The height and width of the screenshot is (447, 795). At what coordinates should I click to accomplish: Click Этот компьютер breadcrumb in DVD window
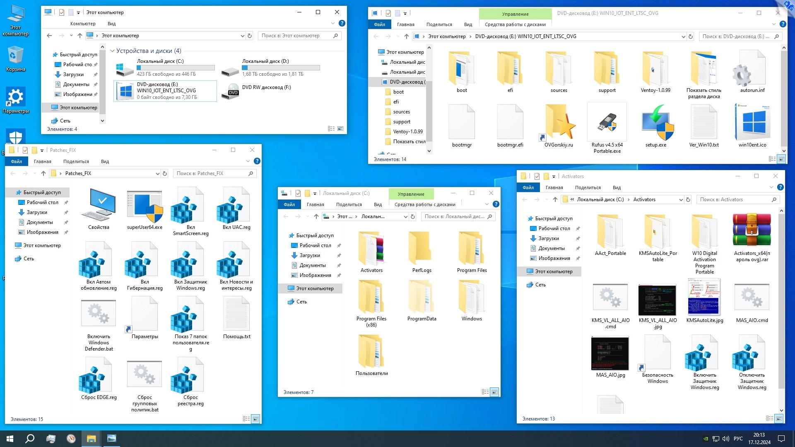click(447, 36)
